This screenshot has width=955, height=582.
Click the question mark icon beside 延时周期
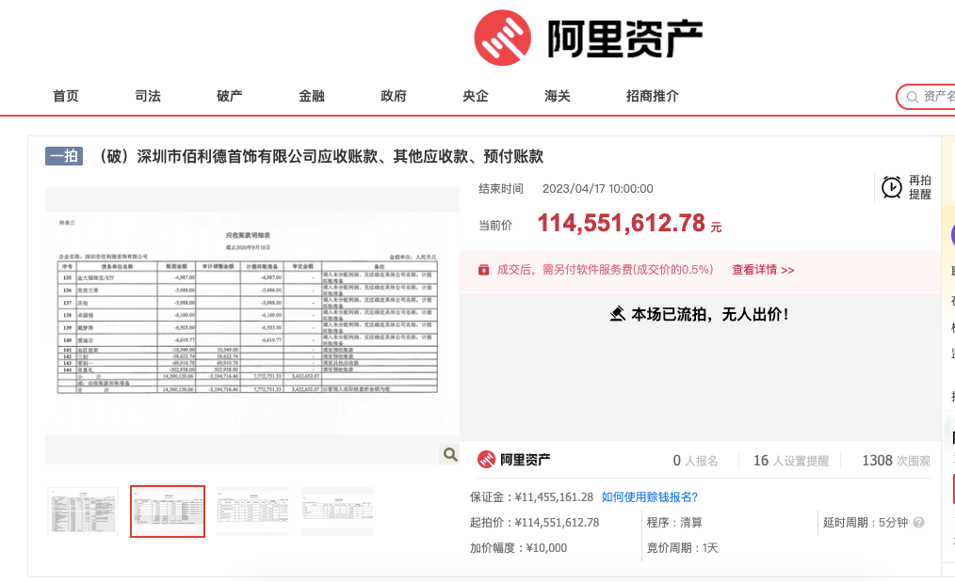click(918, 523)
